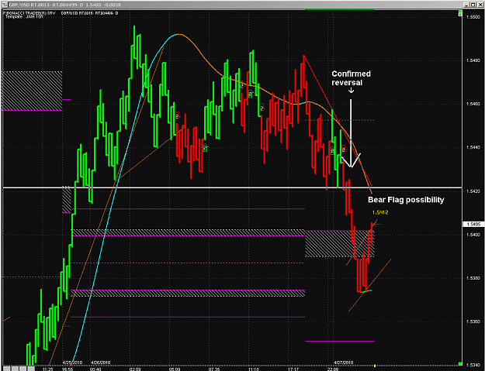
Task: Click the 11:26 time axis label
Action: [47, 369]
